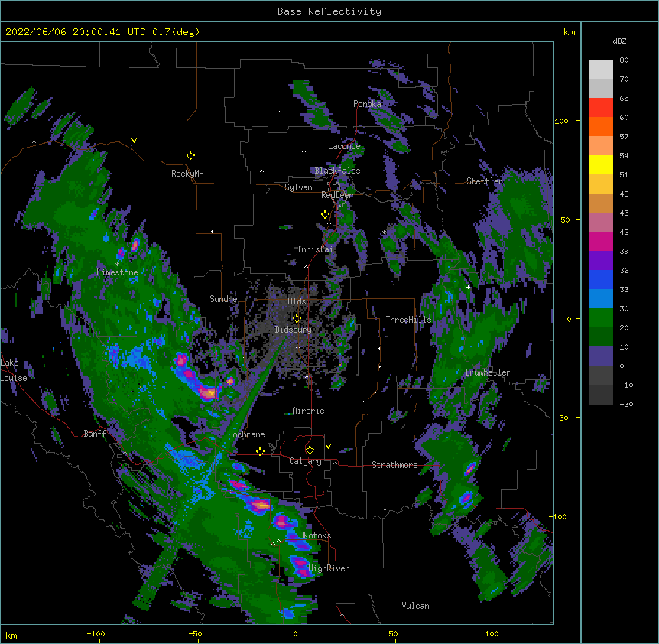This screenshot has height=644, width=659.
Task: Select the yellow swatch between 54 and 51 dBZ
Action: point(601,164)
